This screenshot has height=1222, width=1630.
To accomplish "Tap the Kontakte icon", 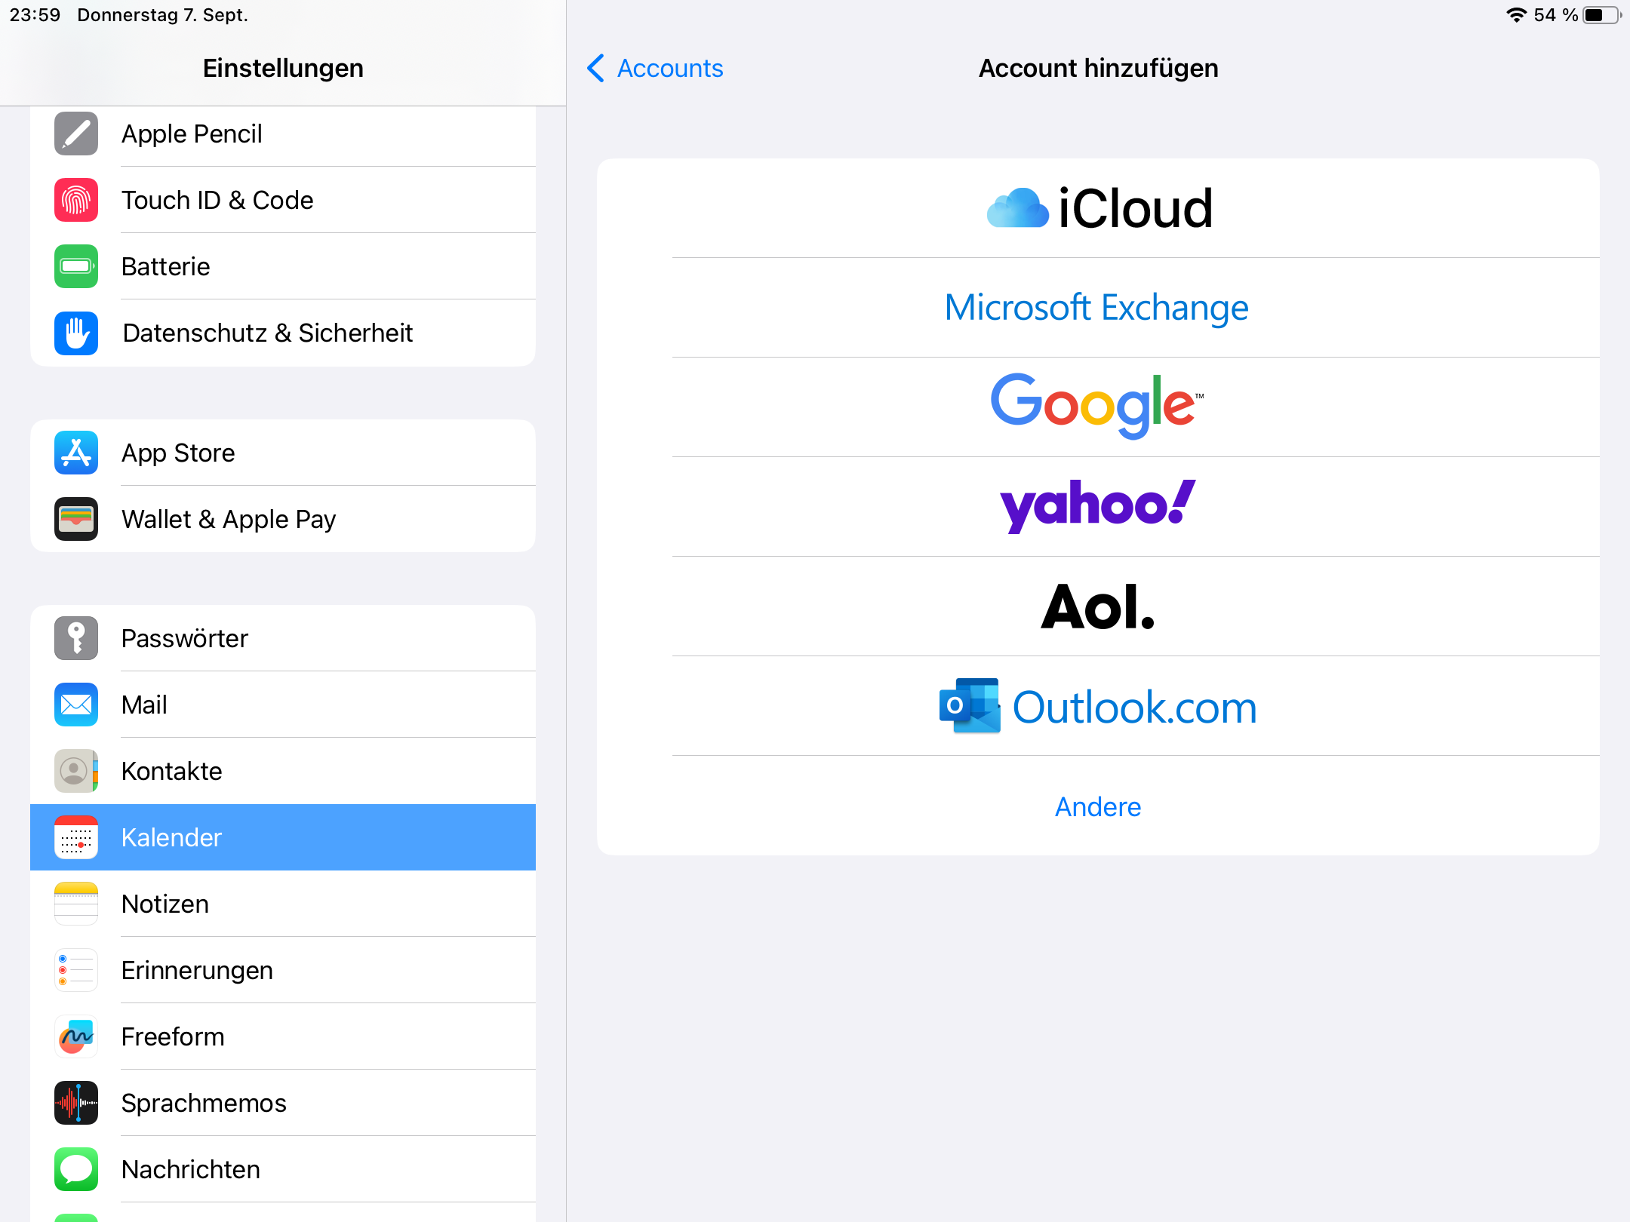I will [x=76, y=772].
